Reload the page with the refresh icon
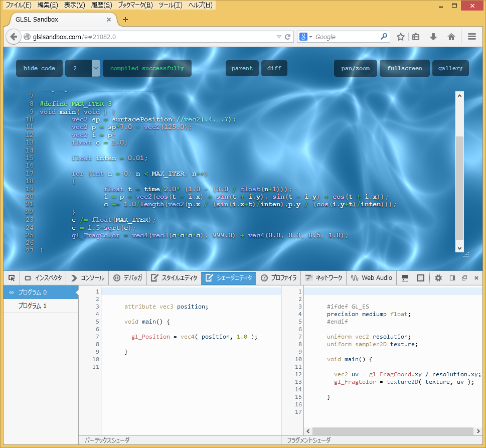Screen dimensions: 486x448 (x=288, y=37)
